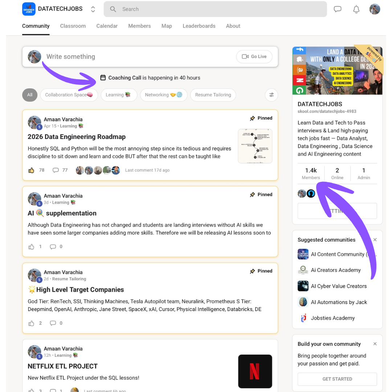Filter posts by Learning category
The image size is (392, 392).
pos(119,95)
